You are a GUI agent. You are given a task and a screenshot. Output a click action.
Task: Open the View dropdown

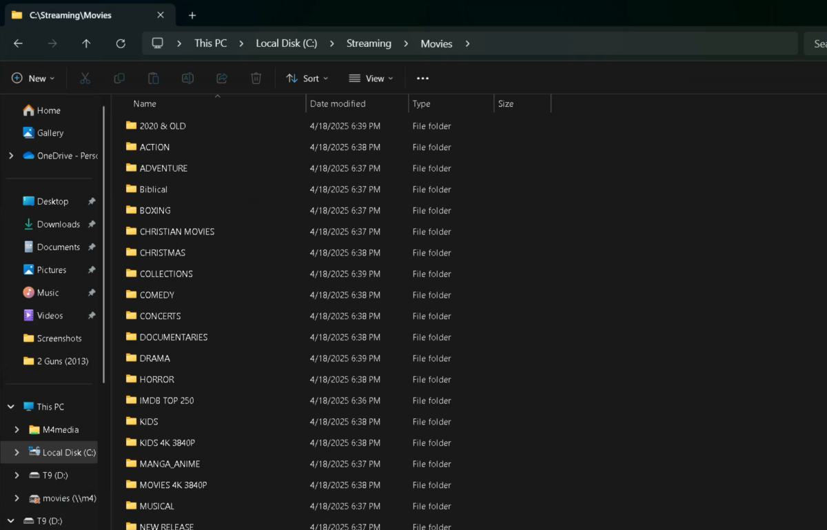(x=371, y=78)
